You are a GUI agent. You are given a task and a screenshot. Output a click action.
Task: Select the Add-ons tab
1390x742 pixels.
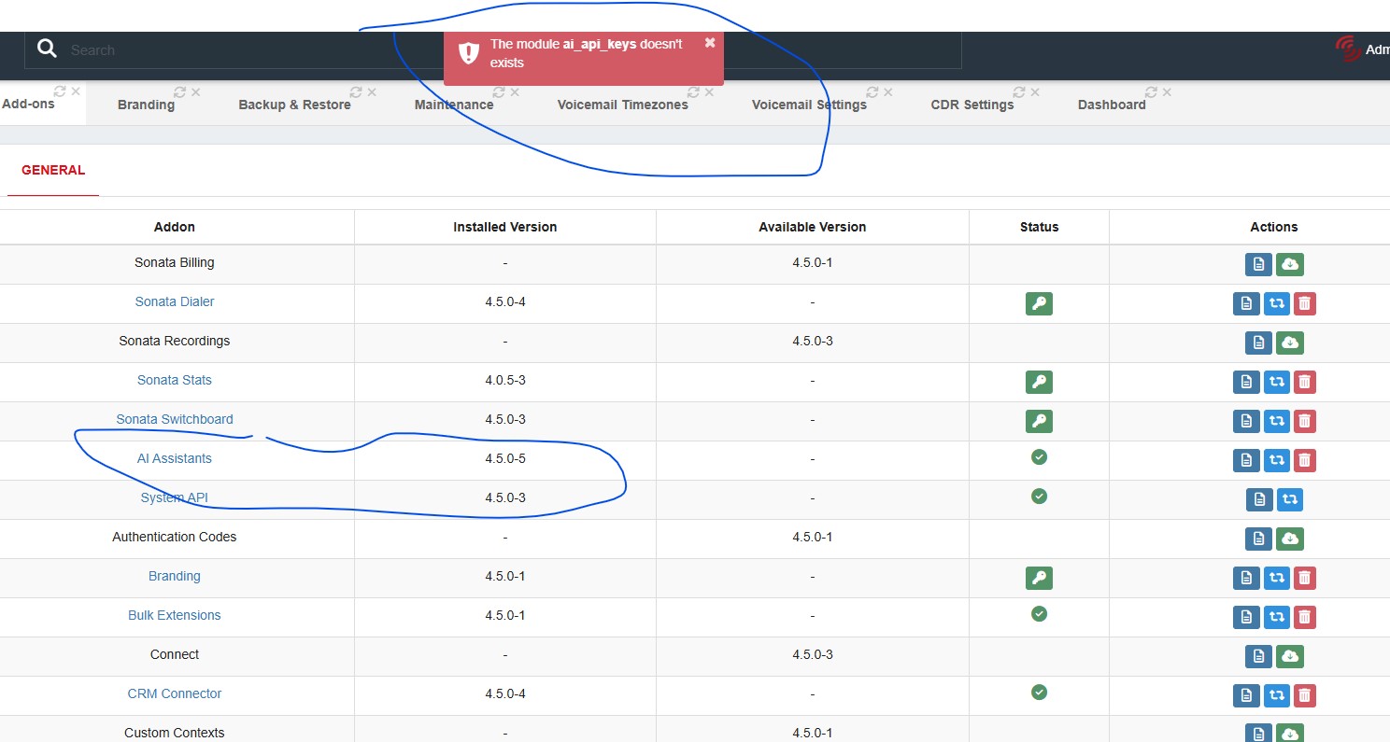28,104
